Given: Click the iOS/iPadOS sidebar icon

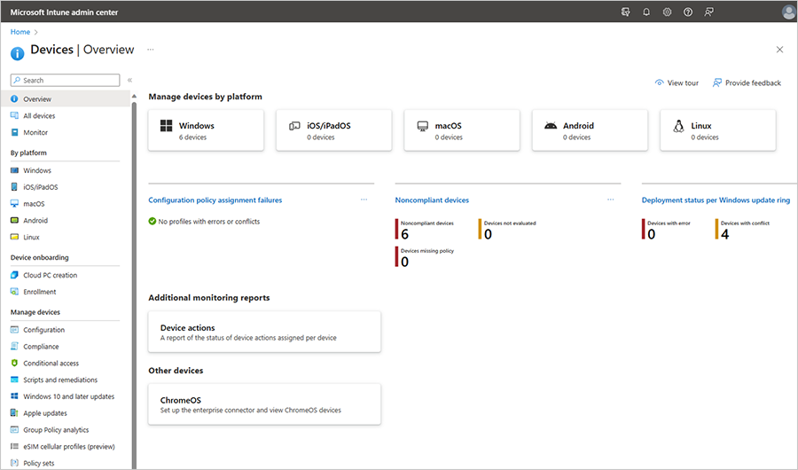Looking at the screenshot, I should 14,187.
